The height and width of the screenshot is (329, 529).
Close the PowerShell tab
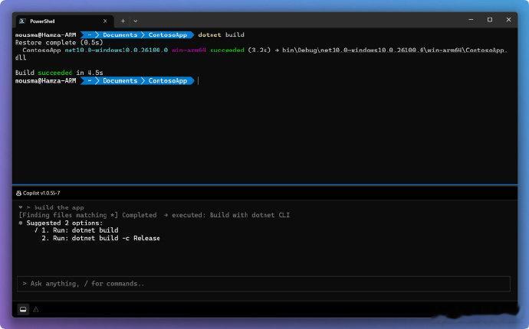(x=105, y=21)
